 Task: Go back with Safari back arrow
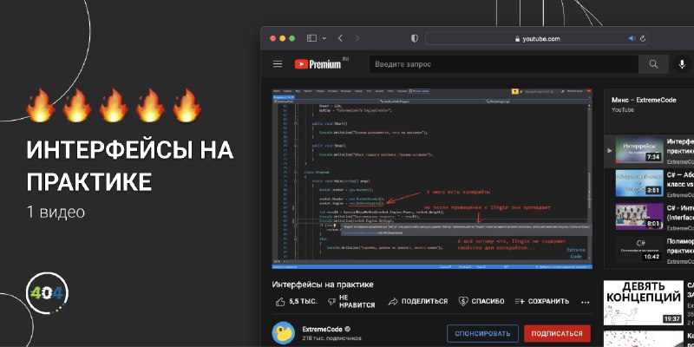coord(340,38)
